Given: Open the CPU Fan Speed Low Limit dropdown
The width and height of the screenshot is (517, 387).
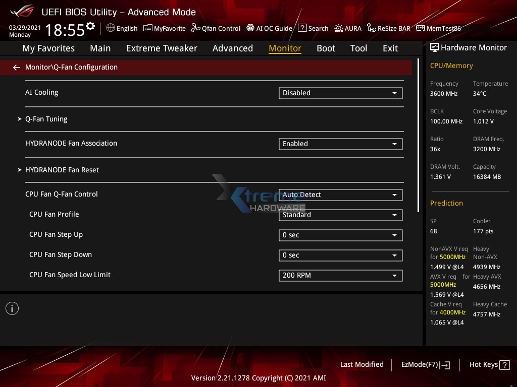Looking at the screenshot, I should pos(340,275).
